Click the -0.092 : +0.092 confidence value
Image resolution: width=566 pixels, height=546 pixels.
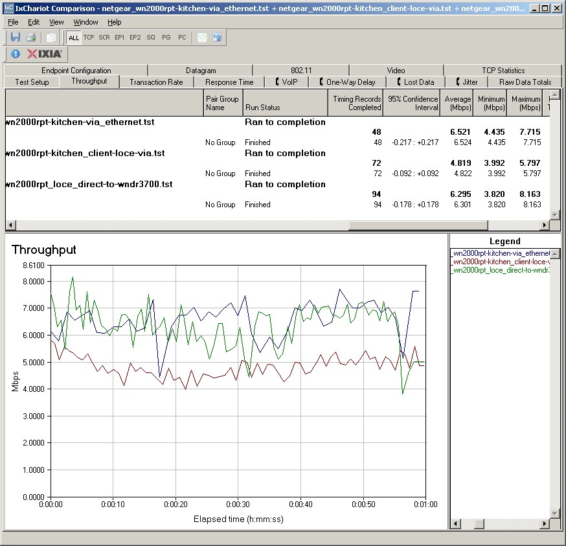point(415,174)
